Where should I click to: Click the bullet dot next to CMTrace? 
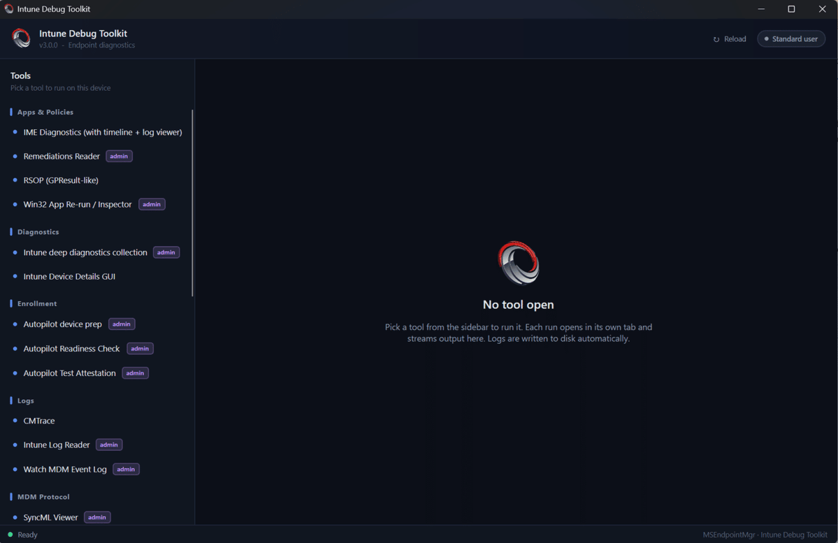[15, 421]
